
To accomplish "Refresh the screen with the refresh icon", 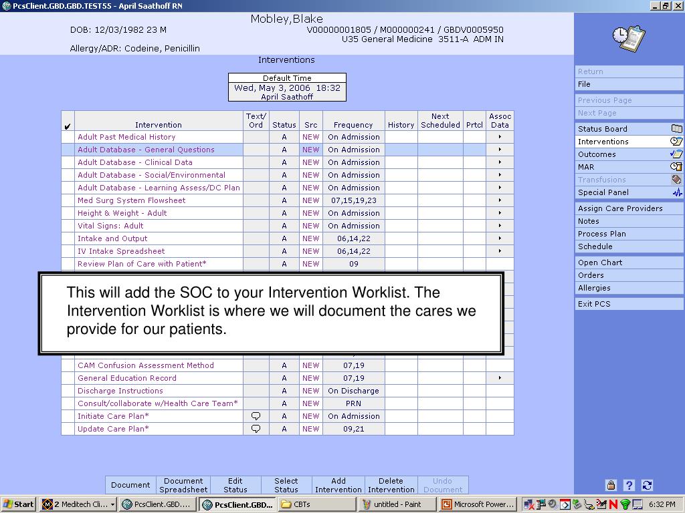I will 647,485.
